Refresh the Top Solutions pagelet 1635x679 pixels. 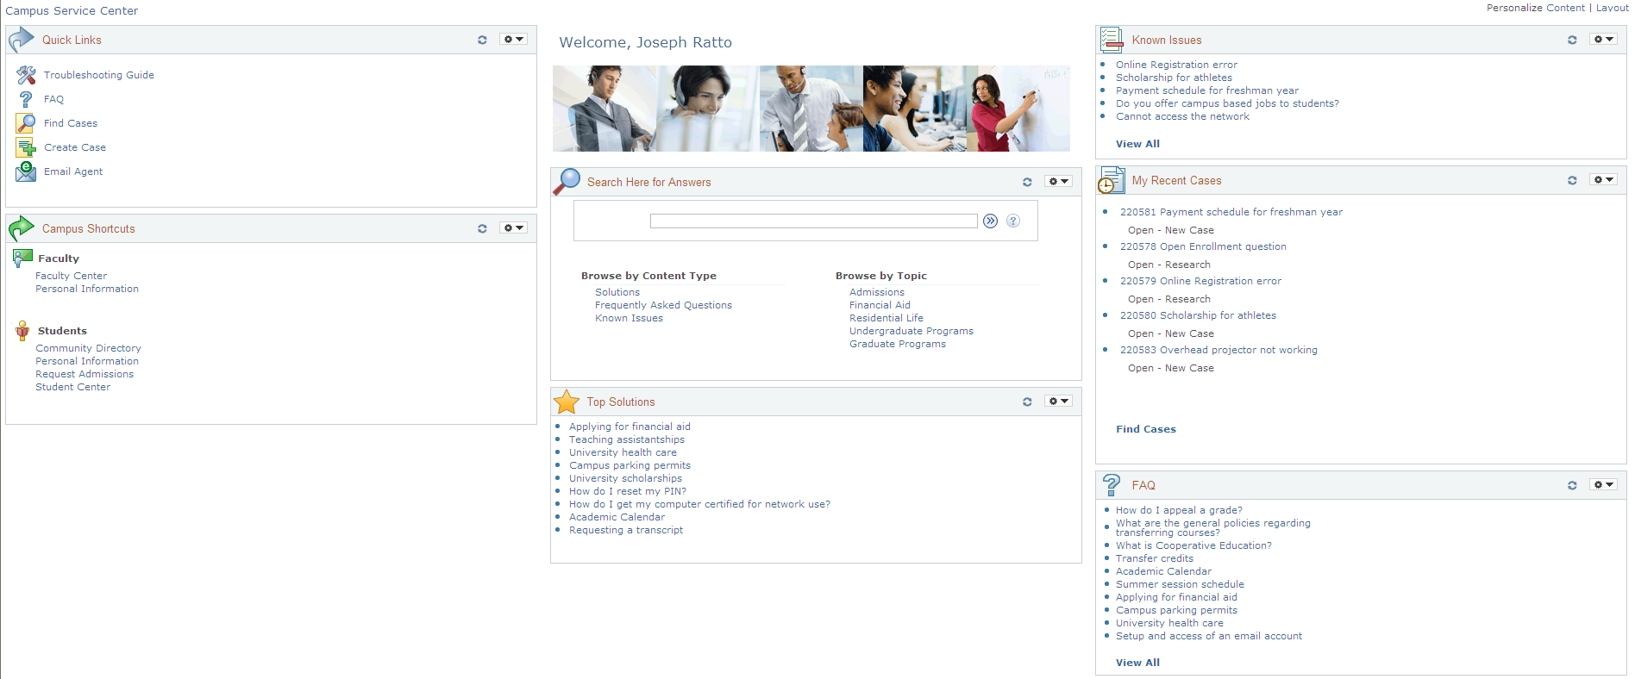pos(1027,402)
